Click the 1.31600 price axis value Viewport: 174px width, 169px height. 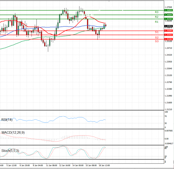click(x=168, y=103)
